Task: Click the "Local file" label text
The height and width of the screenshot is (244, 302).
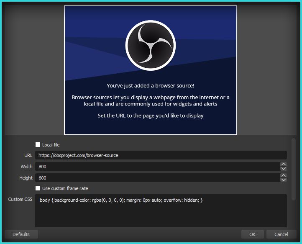Action: (51, 145)
